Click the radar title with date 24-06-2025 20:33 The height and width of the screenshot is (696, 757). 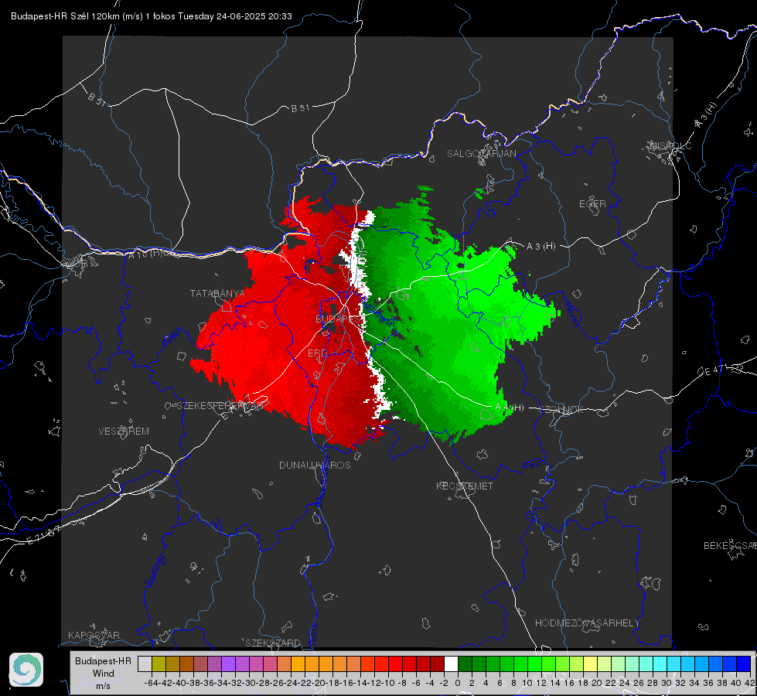click(151, 16)
